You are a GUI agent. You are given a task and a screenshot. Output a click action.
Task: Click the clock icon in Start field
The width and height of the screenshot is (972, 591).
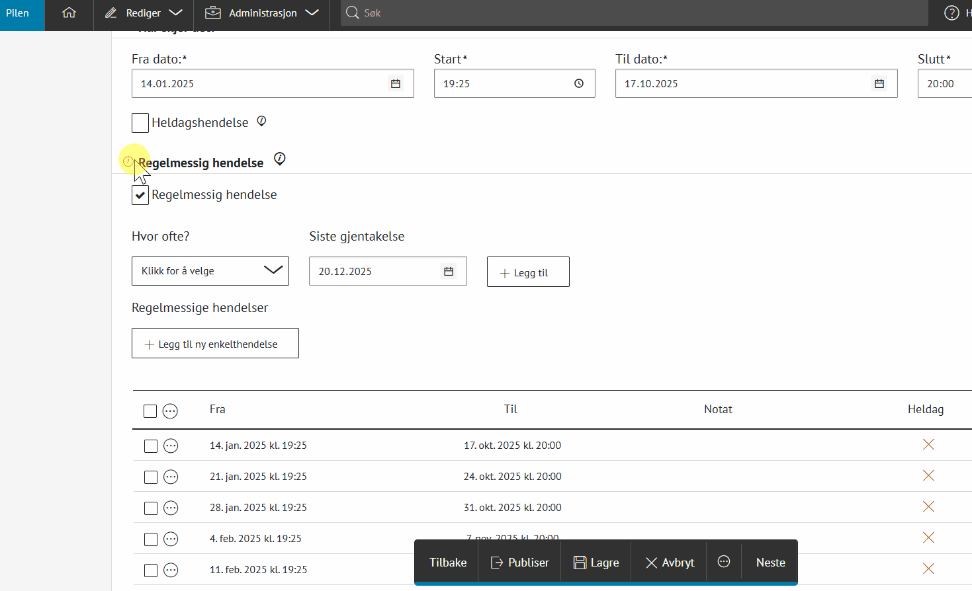pyautogui.click(x=579, y=84)
